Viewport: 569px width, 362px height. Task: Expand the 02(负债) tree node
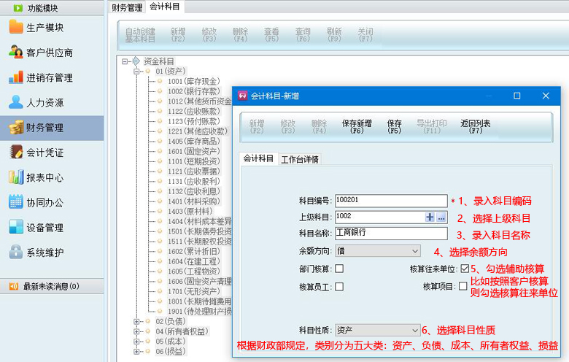[137, 321]
